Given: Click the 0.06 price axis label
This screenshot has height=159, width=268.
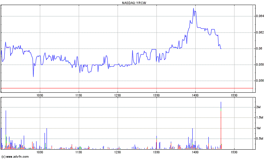Looking at the screenshot, I should 259,49.
